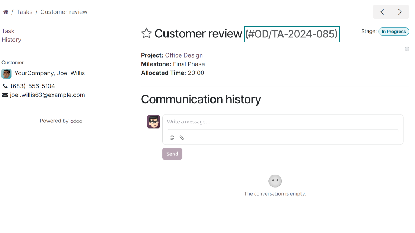Focus the Write a message field
415x233 pixels.
[x=283, y=122]
